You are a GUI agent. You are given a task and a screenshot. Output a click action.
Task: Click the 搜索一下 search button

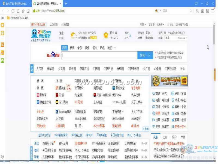click(145, 55)
